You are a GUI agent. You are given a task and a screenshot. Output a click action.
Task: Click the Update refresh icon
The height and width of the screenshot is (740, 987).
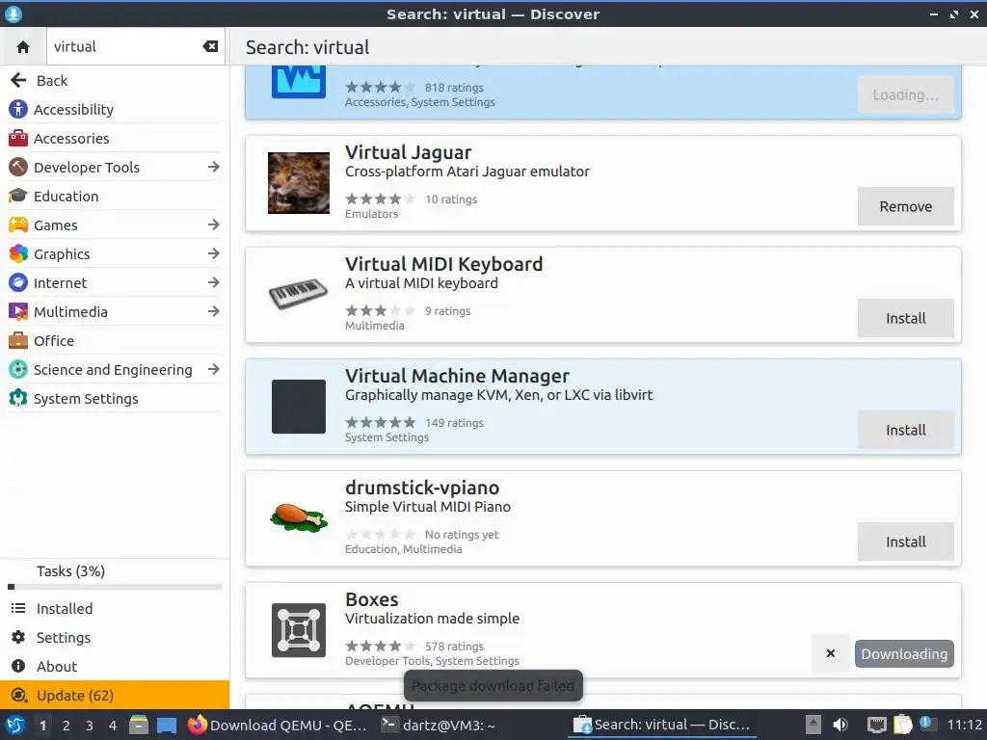point(19,696)
